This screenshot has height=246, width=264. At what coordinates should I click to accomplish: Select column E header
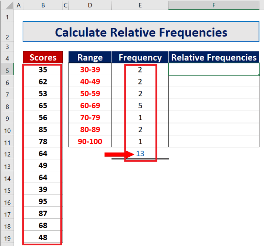tap(140, 5)
